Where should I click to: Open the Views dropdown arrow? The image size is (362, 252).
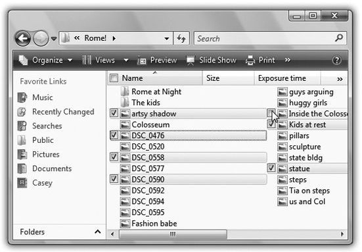point(126,61)
